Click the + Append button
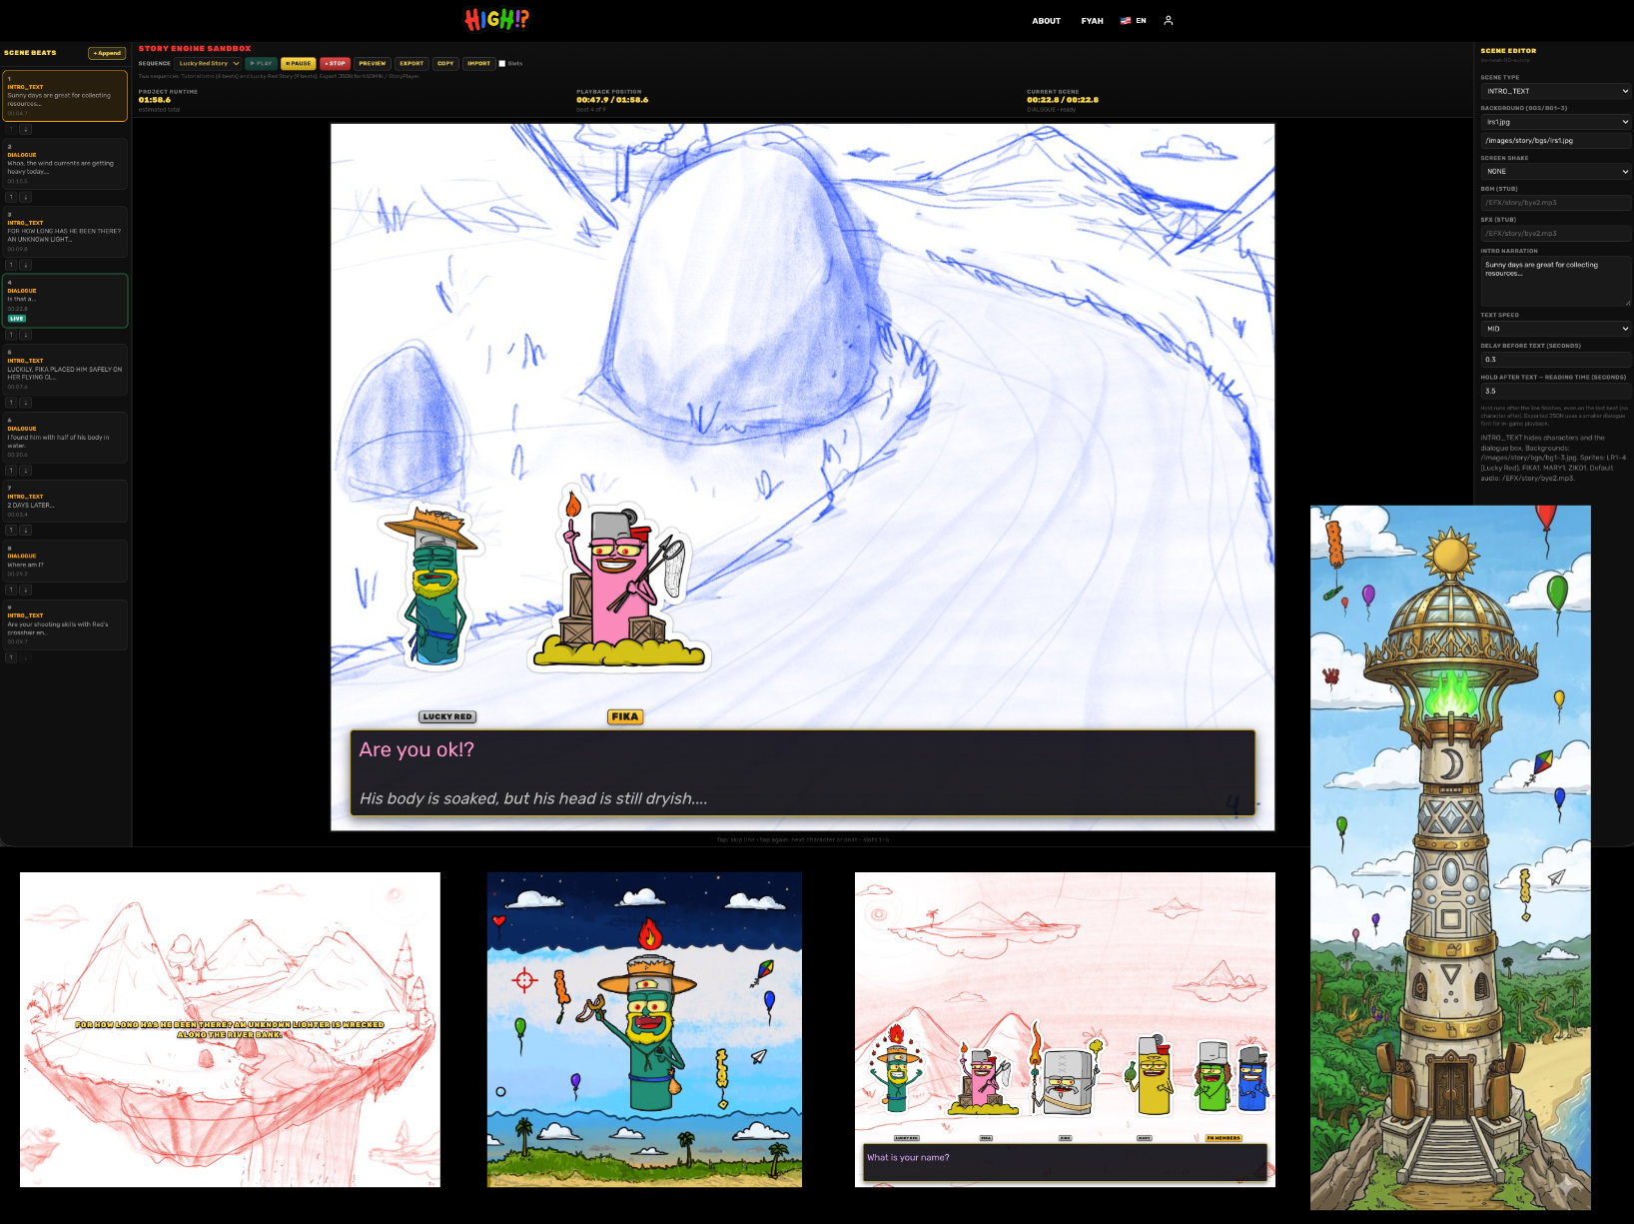 point(107,53)
